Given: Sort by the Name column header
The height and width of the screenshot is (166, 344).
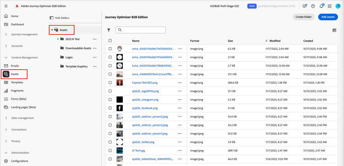Looking at the screenshot, I should [x=136, y=41].
